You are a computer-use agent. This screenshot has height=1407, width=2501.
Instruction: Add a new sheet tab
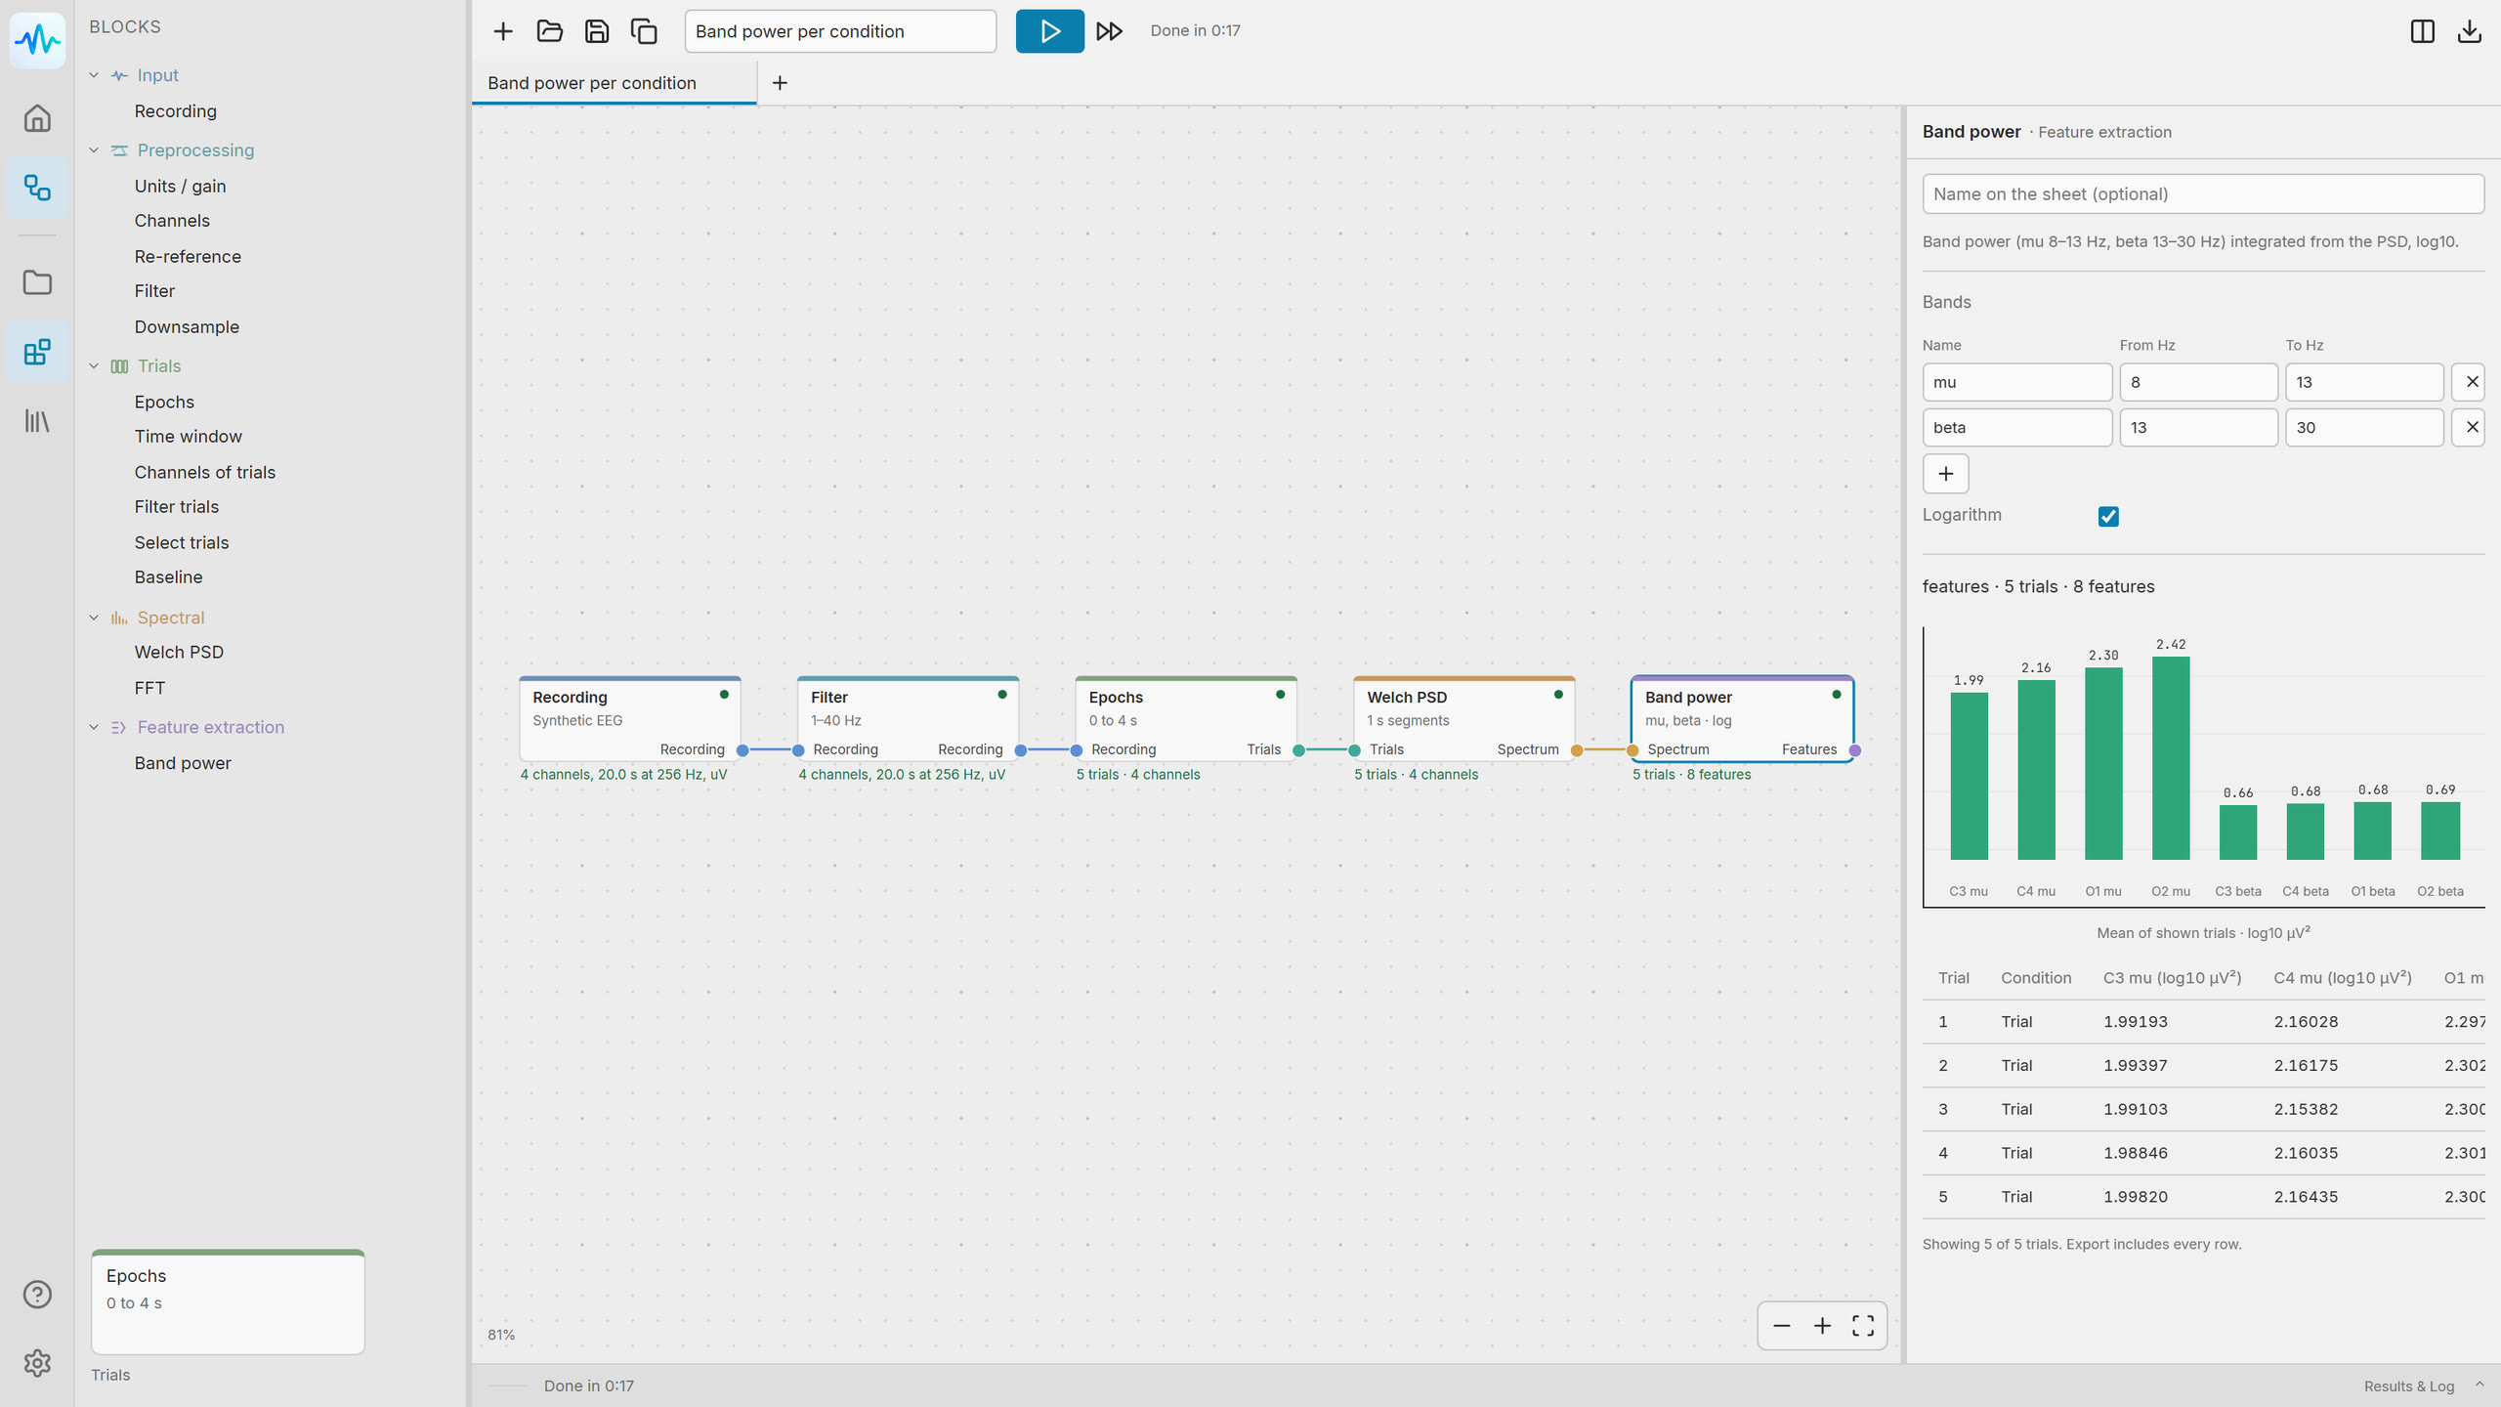pyautogui.click(x=780, y=83)
